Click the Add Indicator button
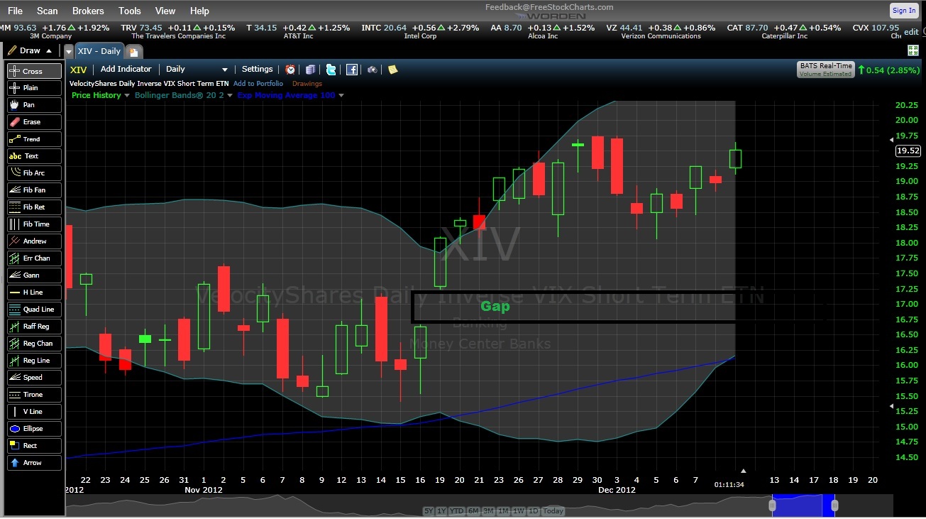The height and width of the screenshot is (519, 926). pyautogui.click(x=126, y=69)
